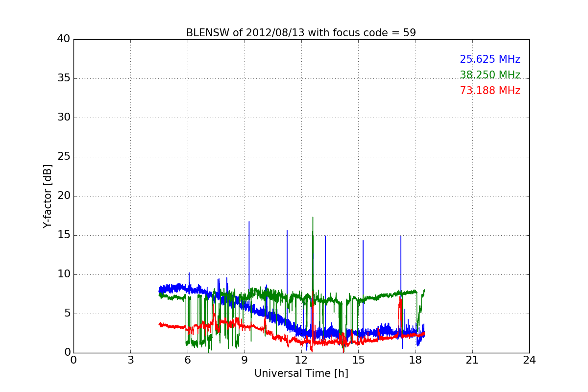The height and width of the screenshot is (392, 588).
Task: Click the x-axis tick label 21
Action: click(472, 360)
